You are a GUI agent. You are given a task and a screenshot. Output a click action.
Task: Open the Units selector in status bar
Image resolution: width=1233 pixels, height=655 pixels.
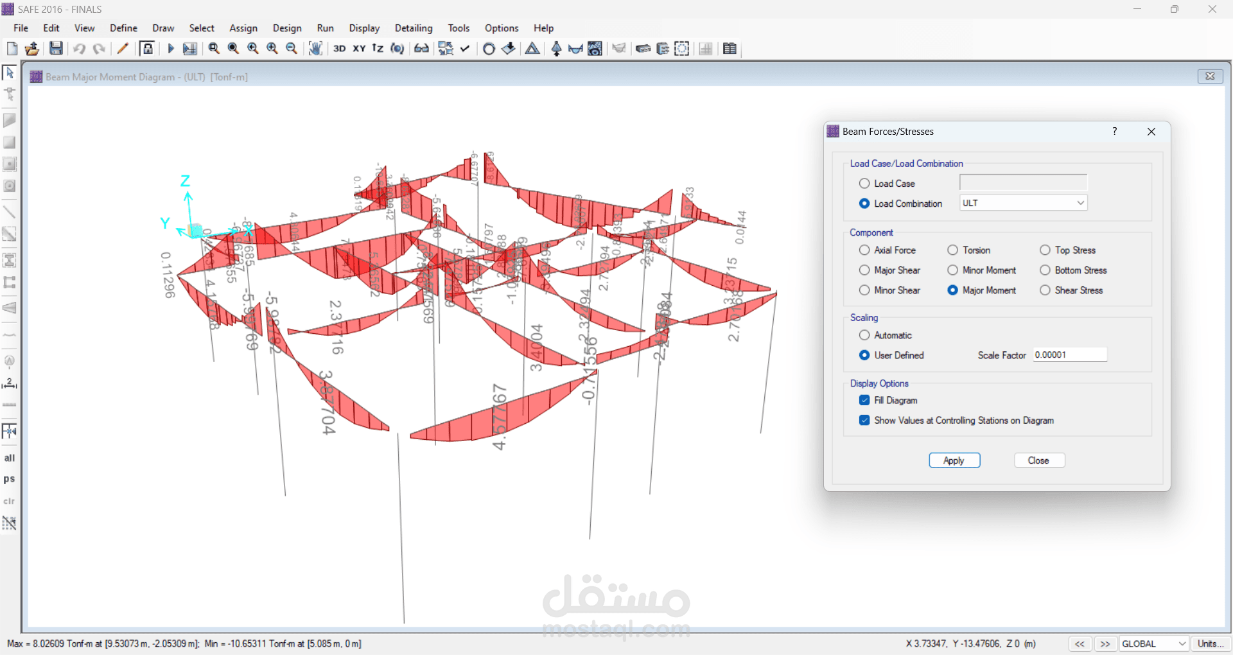[x=1210, y=643]
